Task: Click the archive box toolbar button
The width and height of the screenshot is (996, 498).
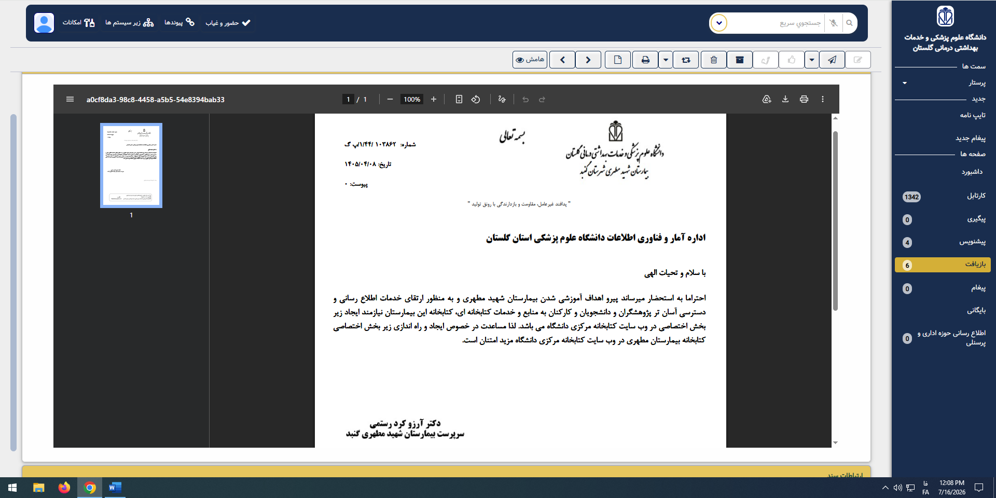Action: [740, 60]
